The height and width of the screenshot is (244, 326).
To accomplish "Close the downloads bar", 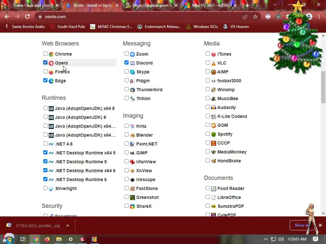I will pyautogui.click(x=320, y=225).
